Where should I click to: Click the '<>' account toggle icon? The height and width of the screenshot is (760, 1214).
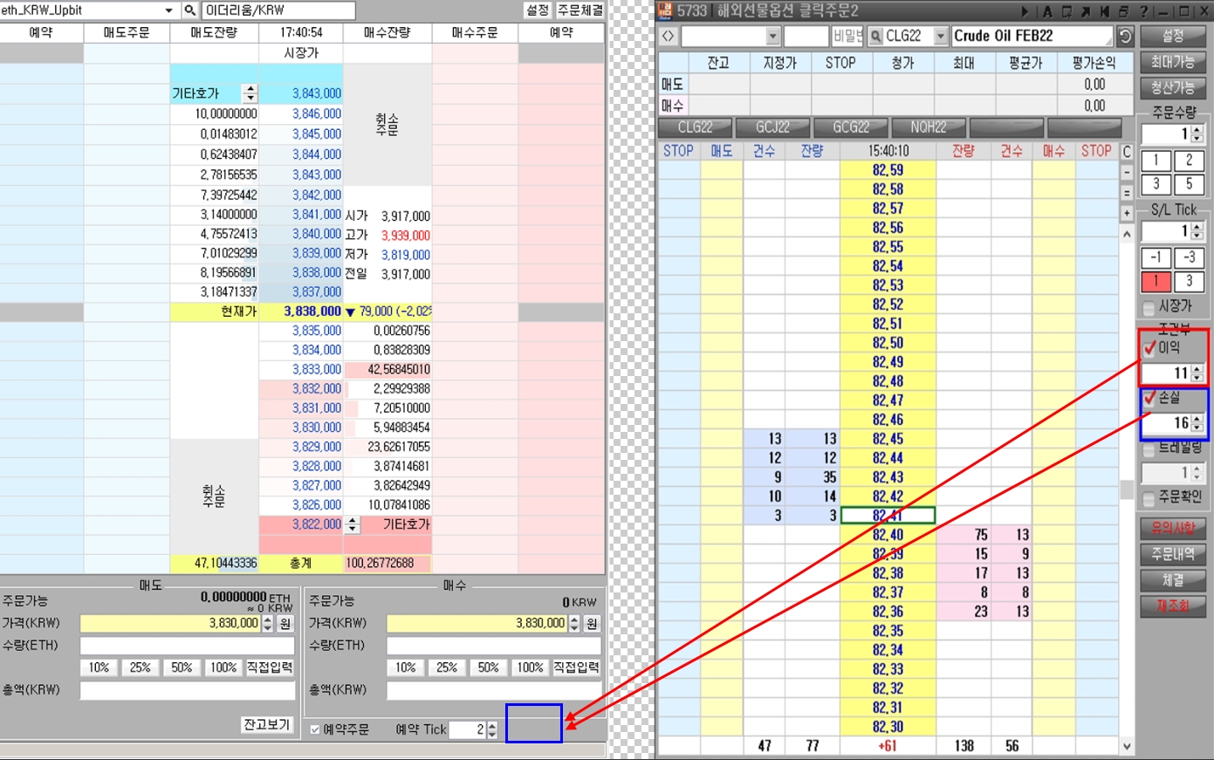click(668, 36)
